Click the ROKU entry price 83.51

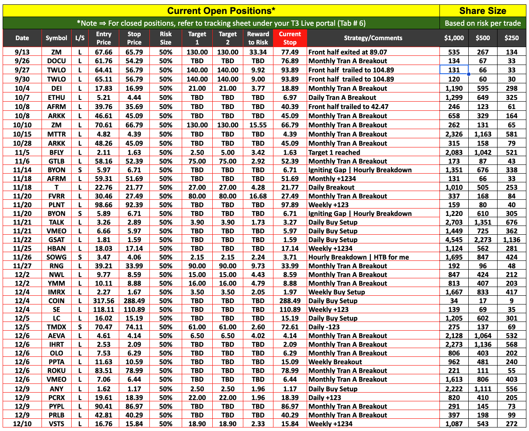pyautogui.click(x=104, y=371)
